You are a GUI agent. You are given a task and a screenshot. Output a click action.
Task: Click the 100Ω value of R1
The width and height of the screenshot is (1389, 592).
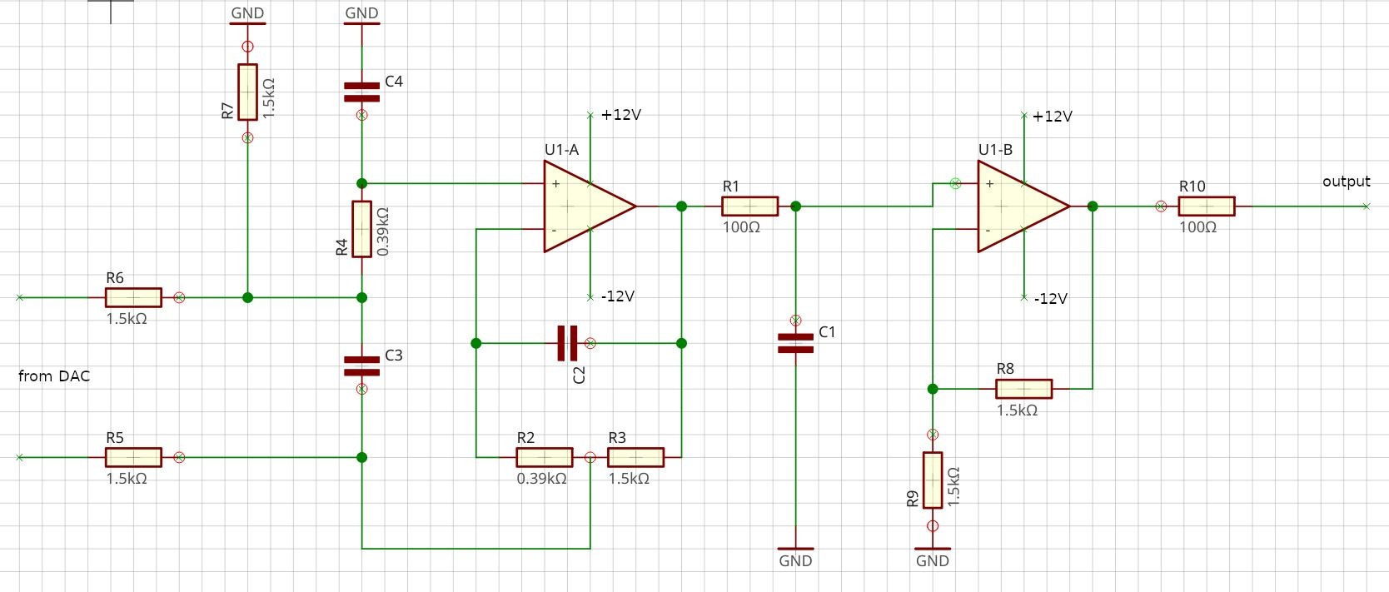(741, 227)
